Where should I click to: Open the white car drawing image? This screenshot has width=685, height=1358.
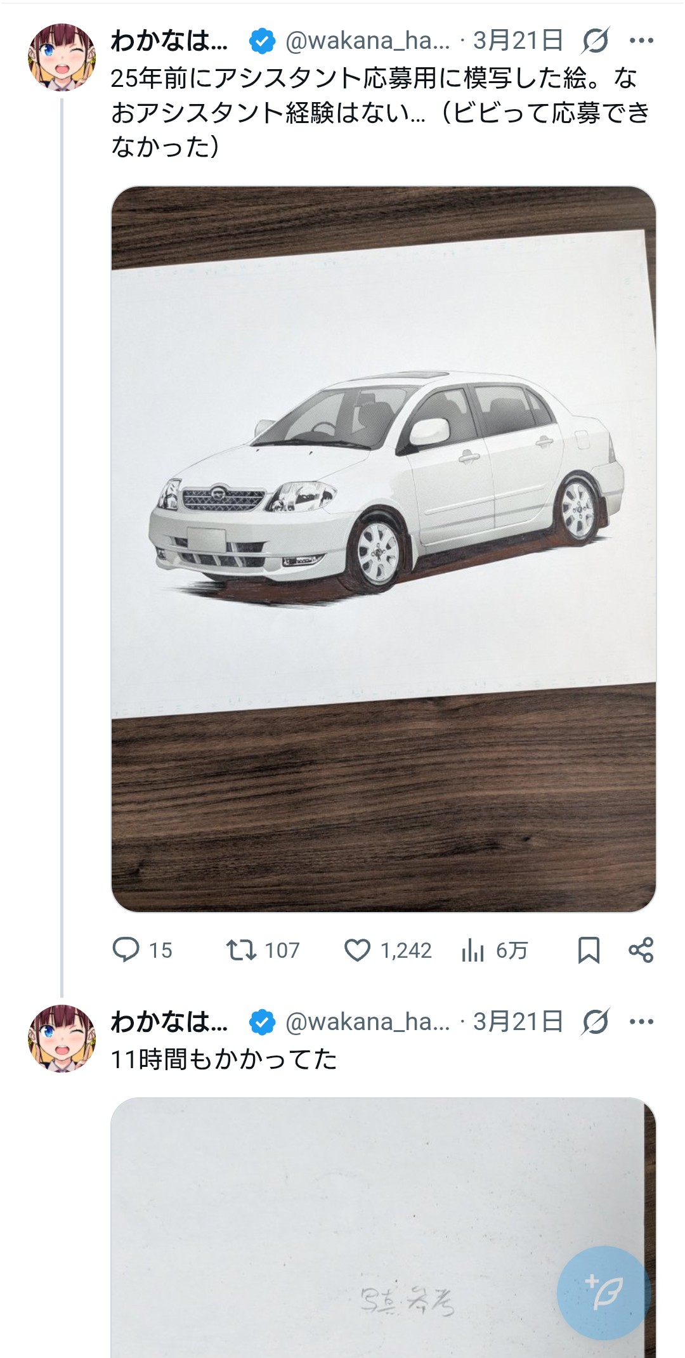pos(383,549)
